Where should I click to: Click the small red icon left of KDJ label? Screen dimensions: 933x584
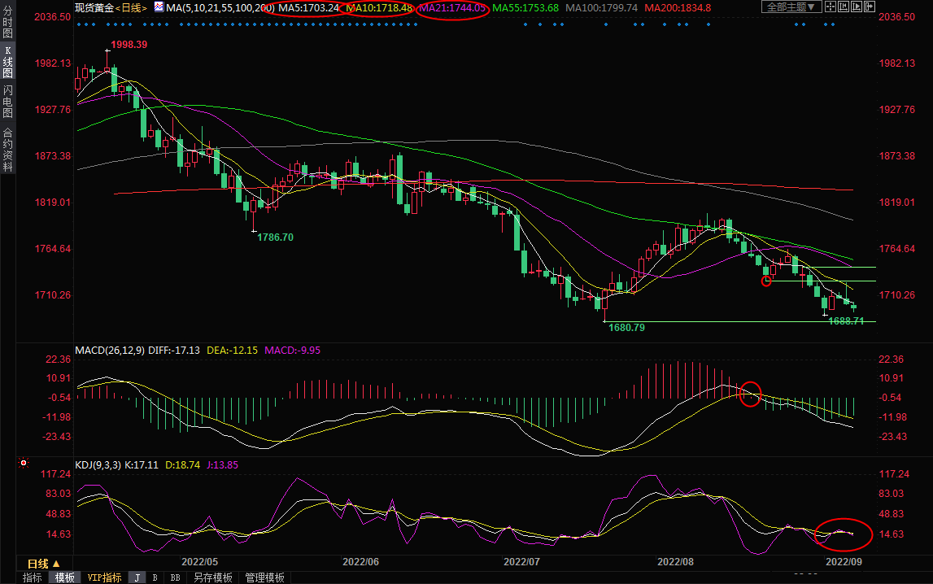pos(24,464)
